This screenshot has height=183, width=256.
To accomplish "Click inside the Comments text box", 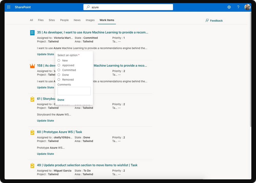I will [74, 91].
